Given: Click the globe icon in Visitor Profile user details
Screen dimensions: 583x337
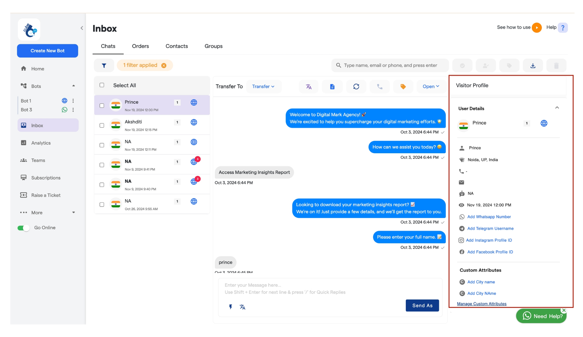Looking at the screenshot, I should (544, 123).
